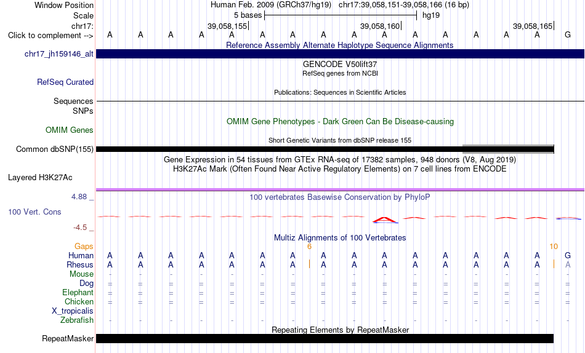
Task: Click the 'Click to complement -->' label
Action: point(50,36)
